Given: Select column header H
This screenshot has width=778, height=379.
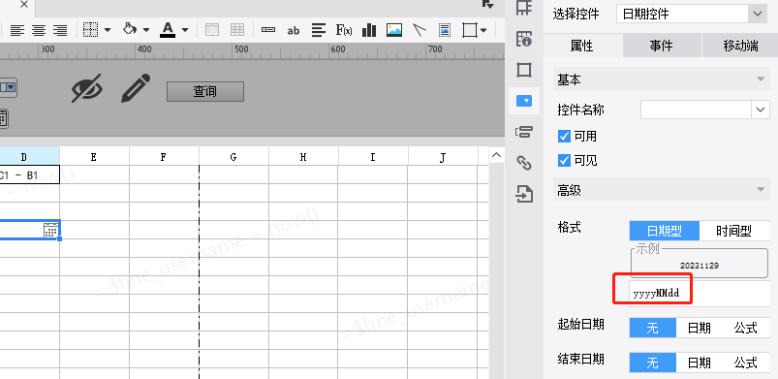Looking at the screenshot, I should point(303,157).
